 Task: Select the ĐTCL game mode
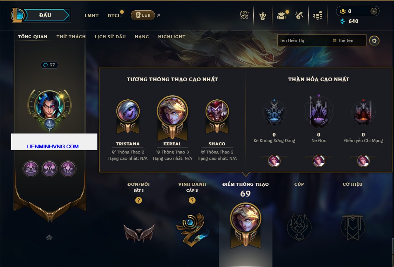point(114,16)
